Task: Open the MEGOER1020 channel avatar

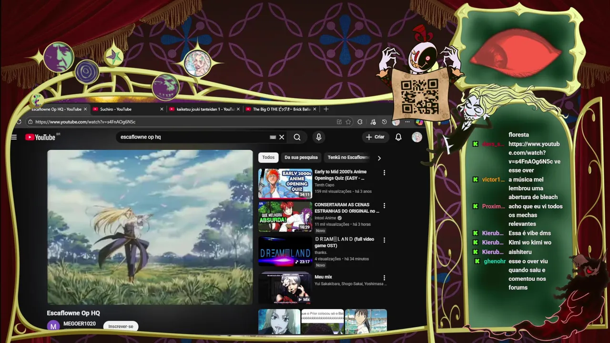Action: point(53,326)
